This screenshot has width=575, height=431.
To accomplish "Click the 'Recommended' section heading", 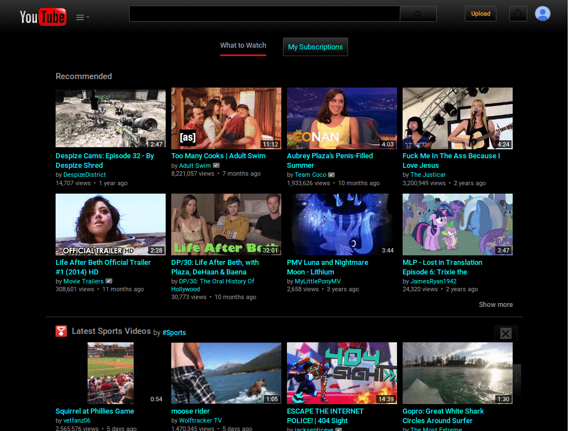I will 84,76.
